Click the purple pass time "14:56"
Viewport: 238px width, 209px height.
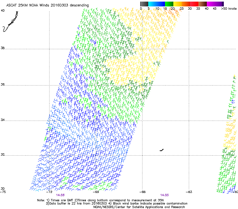click(60, 195)
